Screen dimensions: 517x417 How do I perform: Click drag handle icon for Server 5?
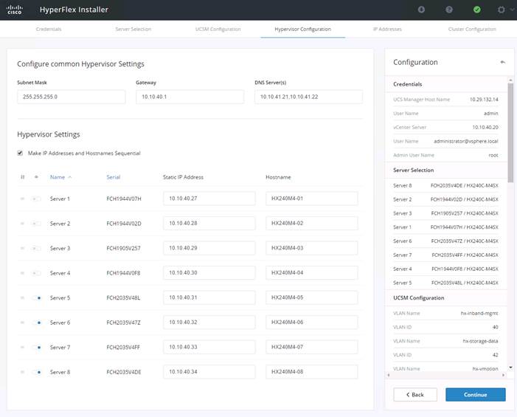[x=22, y=297]
